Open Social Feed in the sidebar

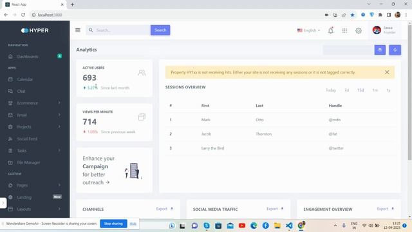point(35,139)
